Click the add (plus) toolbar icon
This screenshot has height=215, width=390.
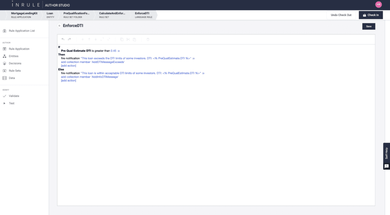pyautogui.click(x=83, y=39)
